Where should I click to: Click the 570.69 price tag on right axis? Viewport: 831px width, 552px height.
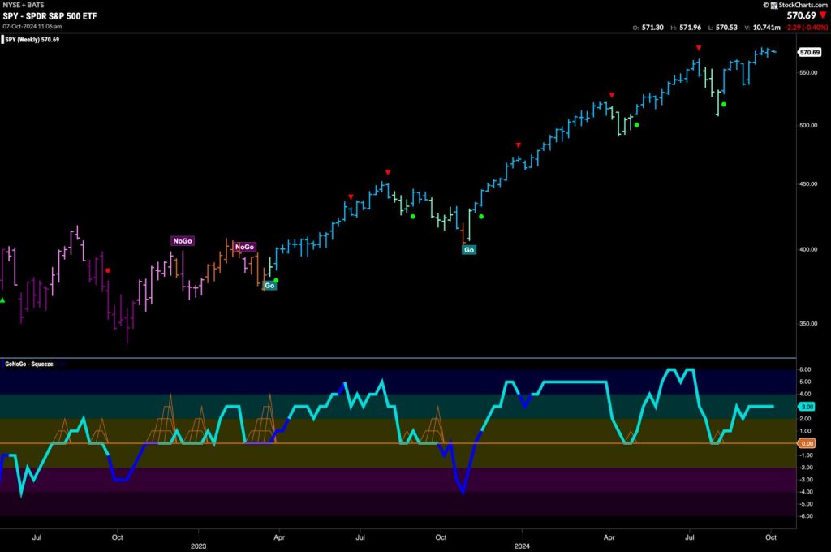pos(809,52)
